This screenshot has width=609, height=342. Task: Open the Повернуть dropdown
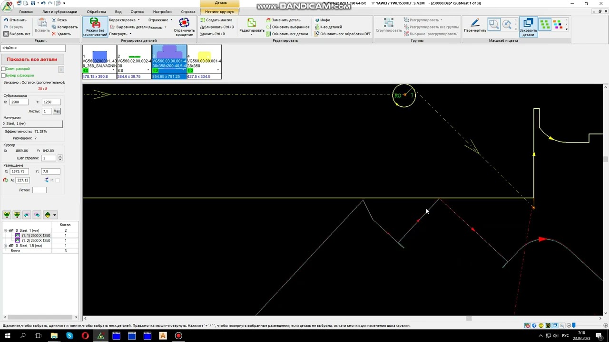(120, 34)
